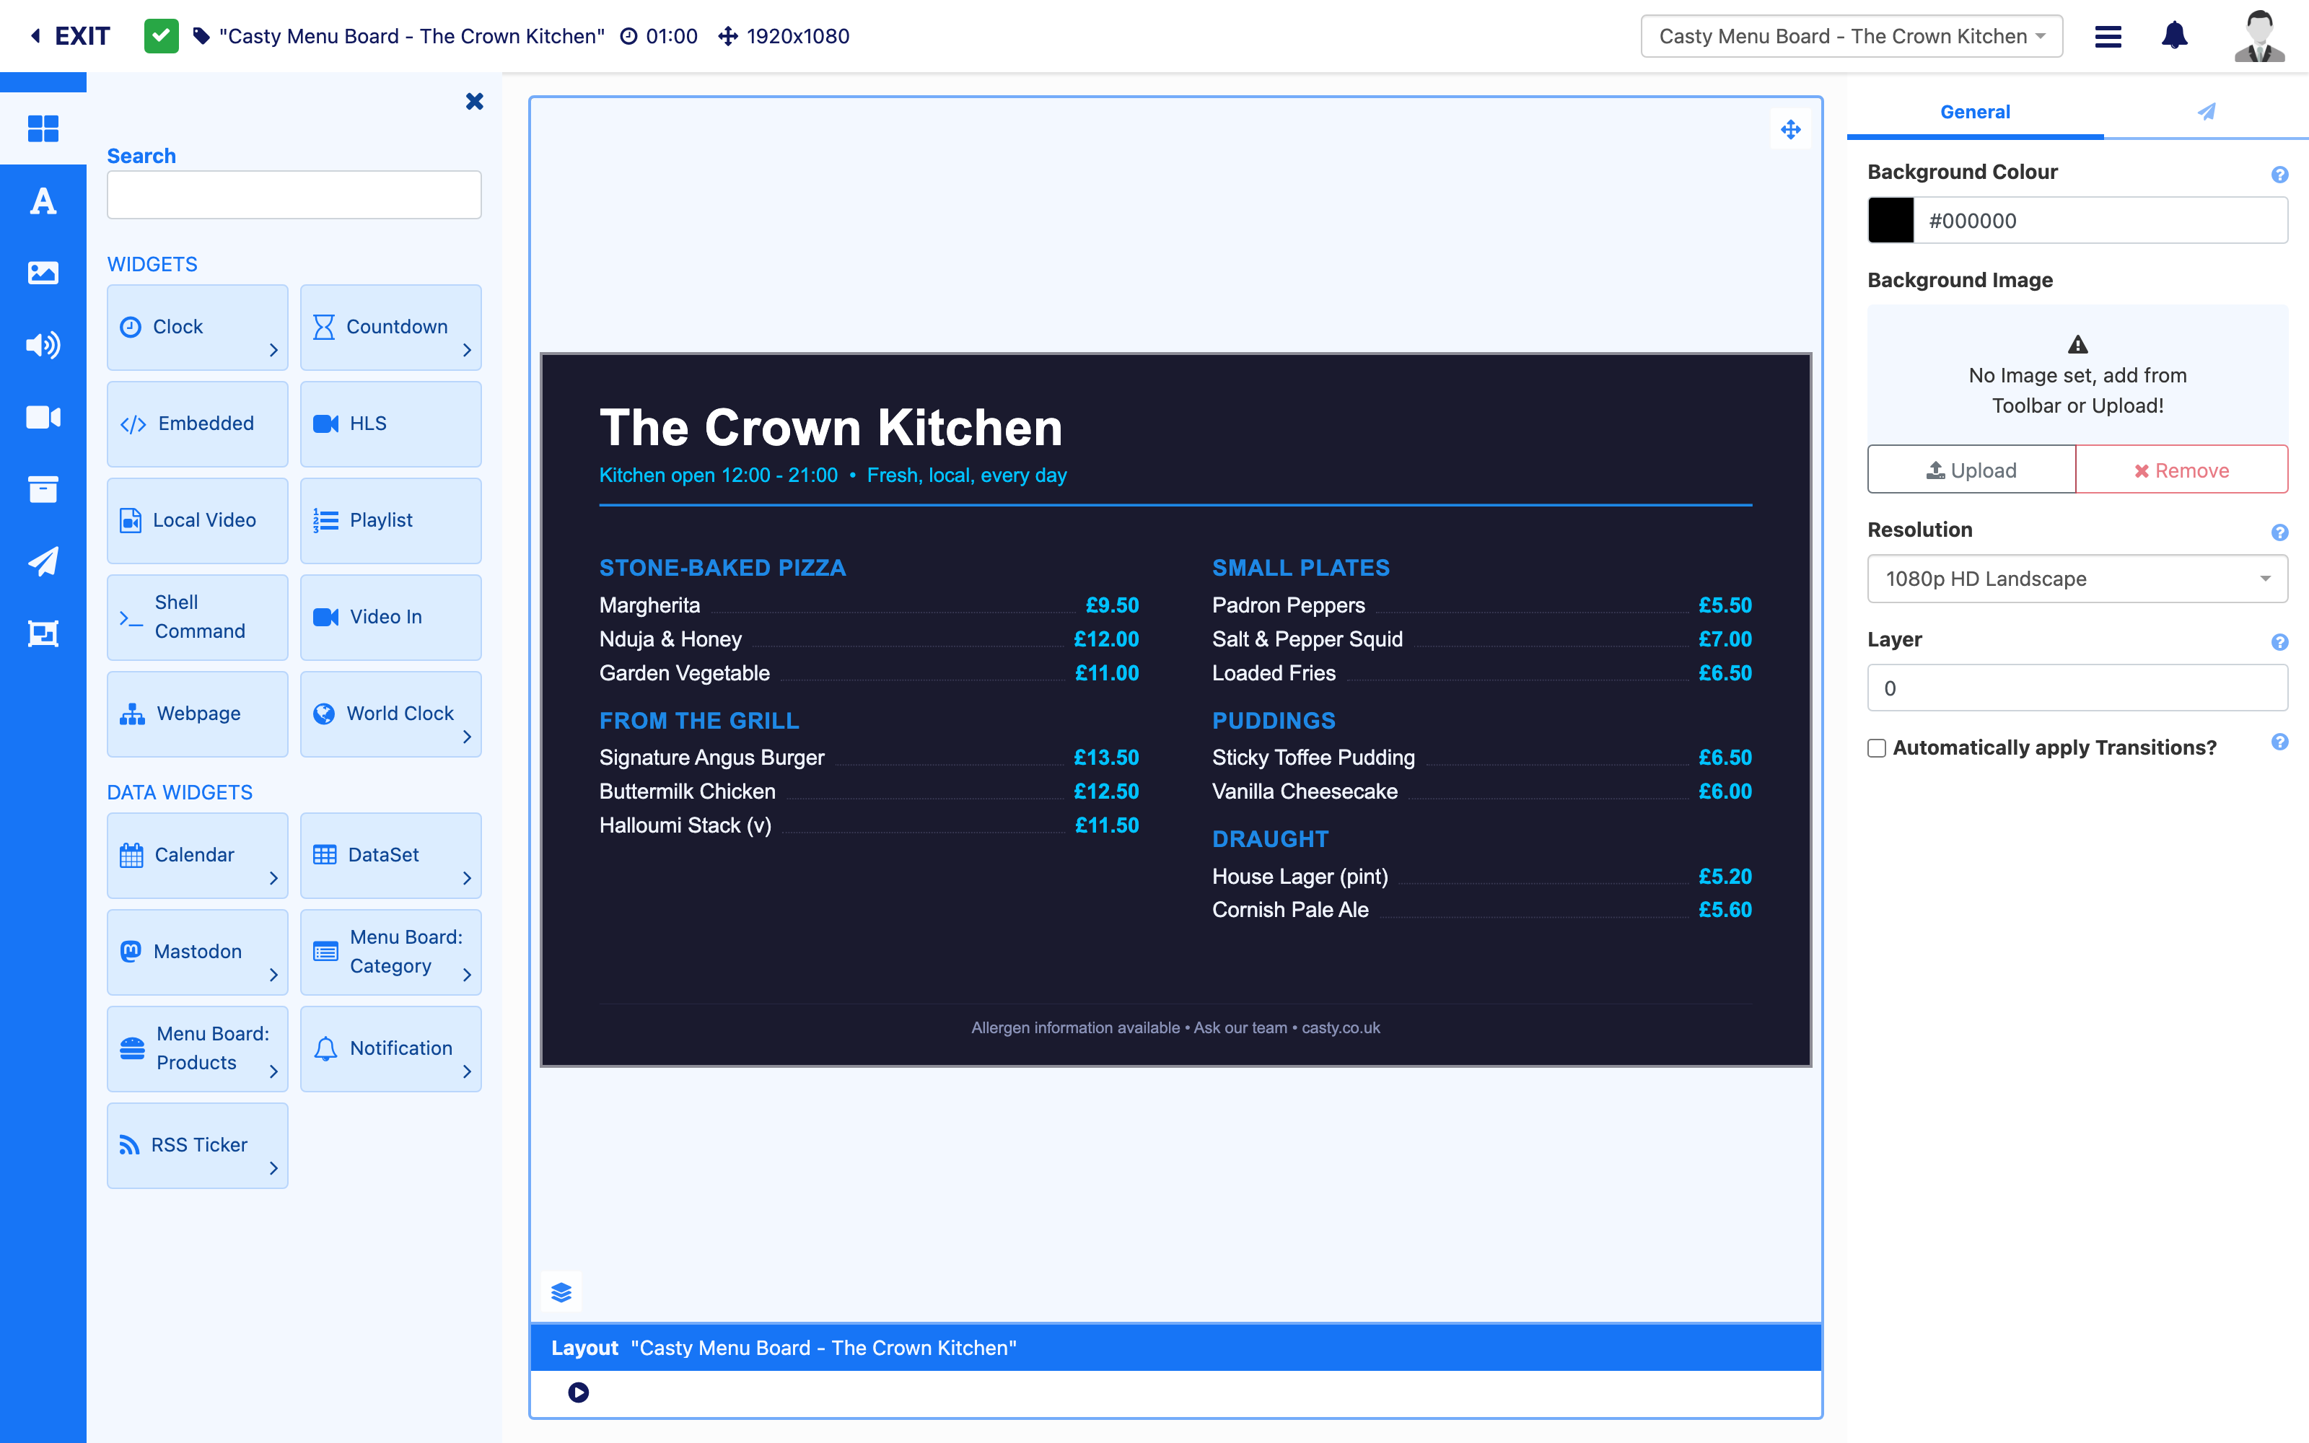Image resolution: width=2309 pixels, height=1443 pixels.
Task: Click the Remove background image button
Action: 2182,470
